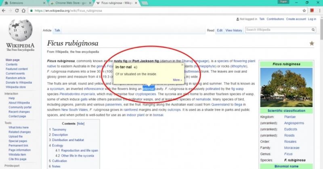Click the Log in link
Viewport: 323px width, 169px height.
[x=312, y=19]
